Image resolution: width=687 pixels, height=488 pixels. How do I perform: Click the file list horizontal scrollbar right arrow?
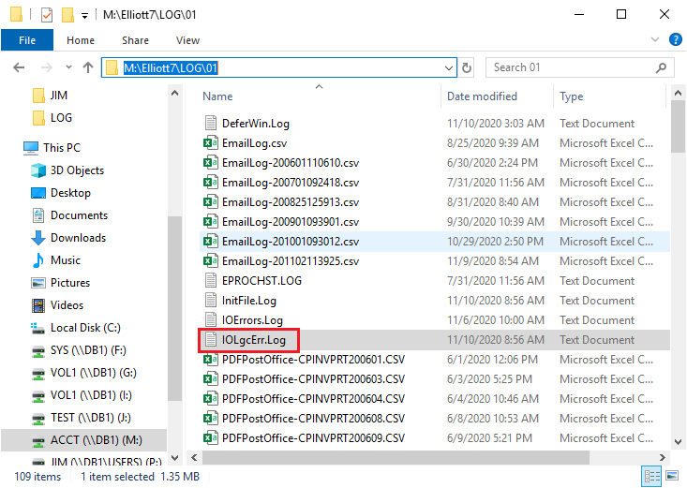coord(663,457)
